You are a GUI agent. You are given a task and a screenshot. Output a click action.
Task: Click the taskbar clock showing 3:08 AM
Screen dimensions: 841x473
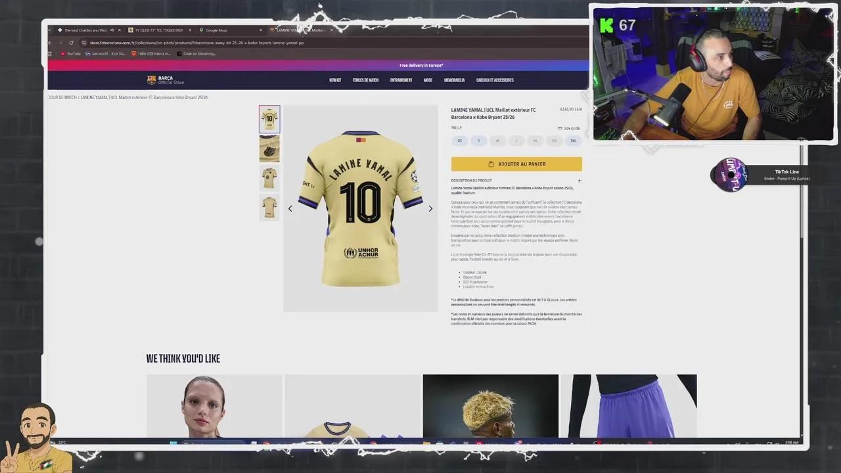792,443
